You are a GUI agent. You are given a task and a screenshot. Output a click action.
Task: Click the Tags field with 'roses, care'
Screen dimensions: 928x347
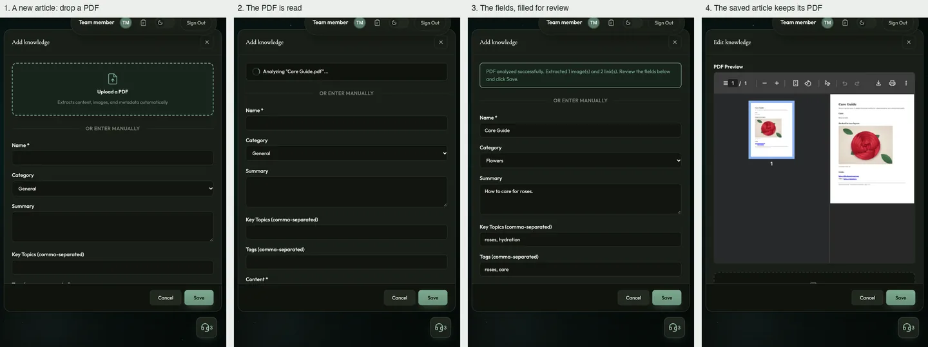[581, 269]
